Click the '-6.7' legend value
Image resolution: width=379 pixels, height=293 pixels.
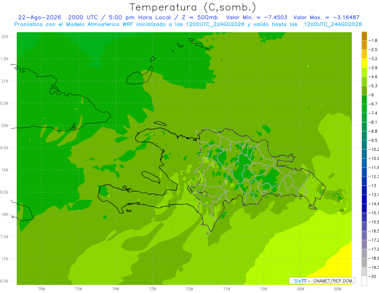point(373,104)
